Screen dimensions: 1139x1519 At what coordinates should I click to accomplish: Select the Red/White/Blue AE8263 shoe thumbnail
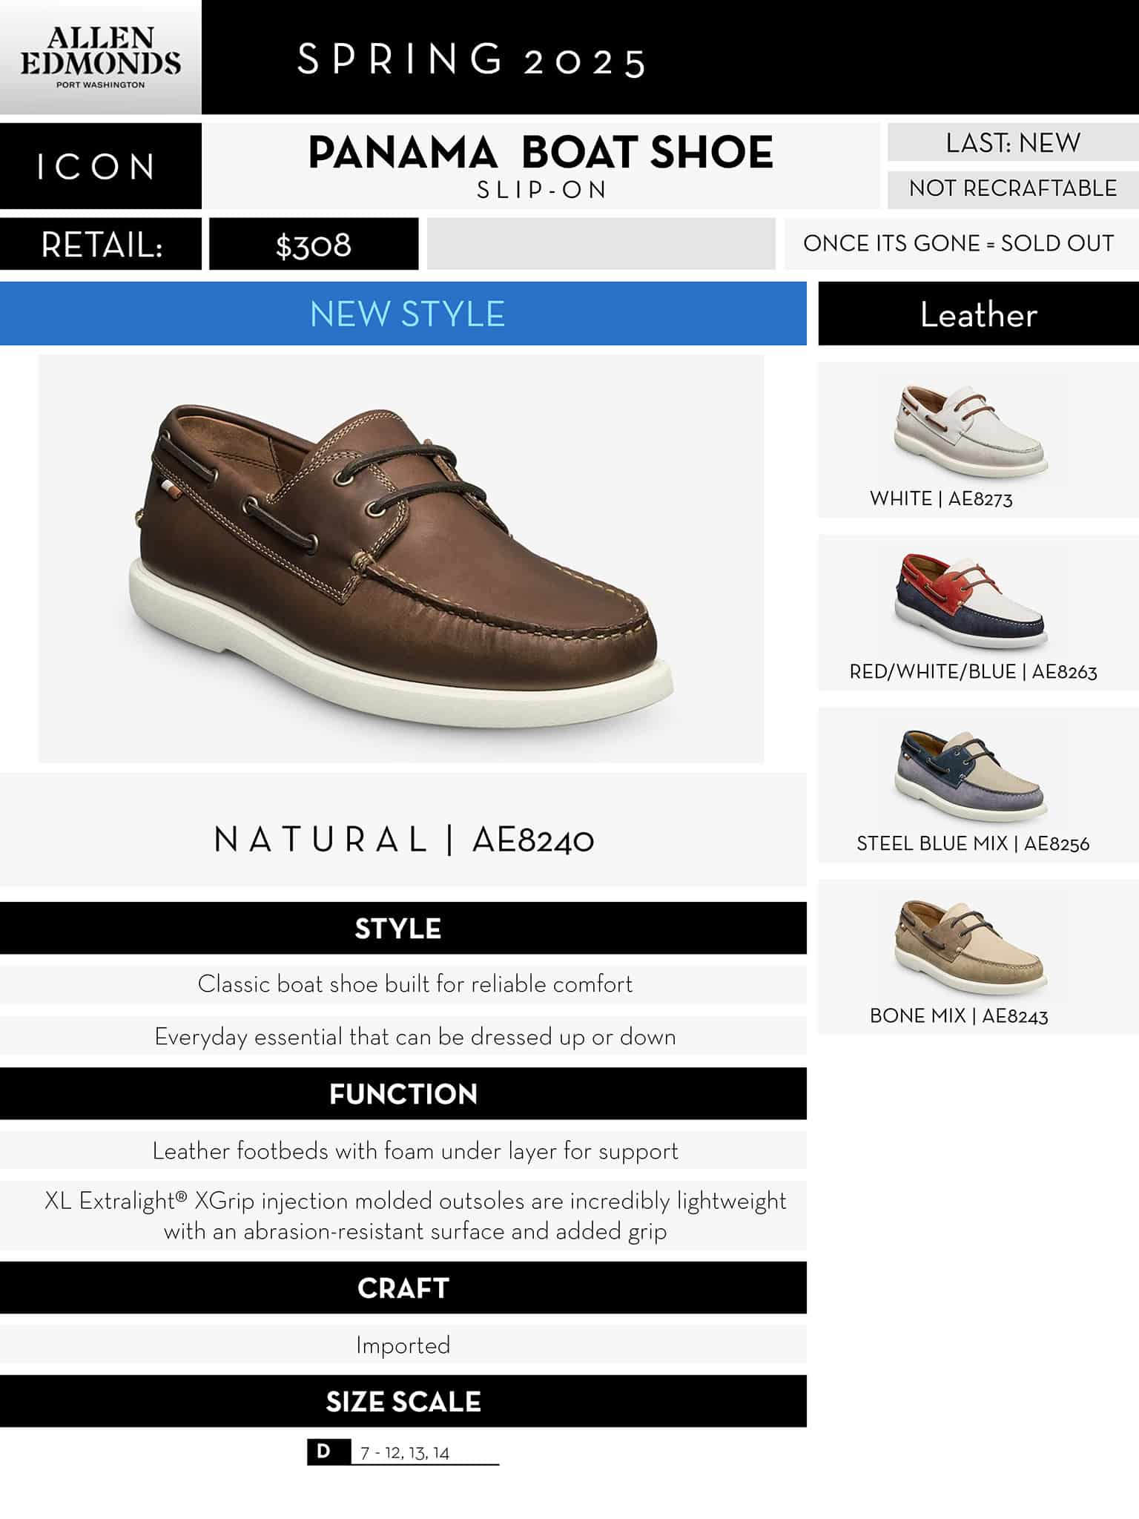pyautogui.click(x=972, y=602)
